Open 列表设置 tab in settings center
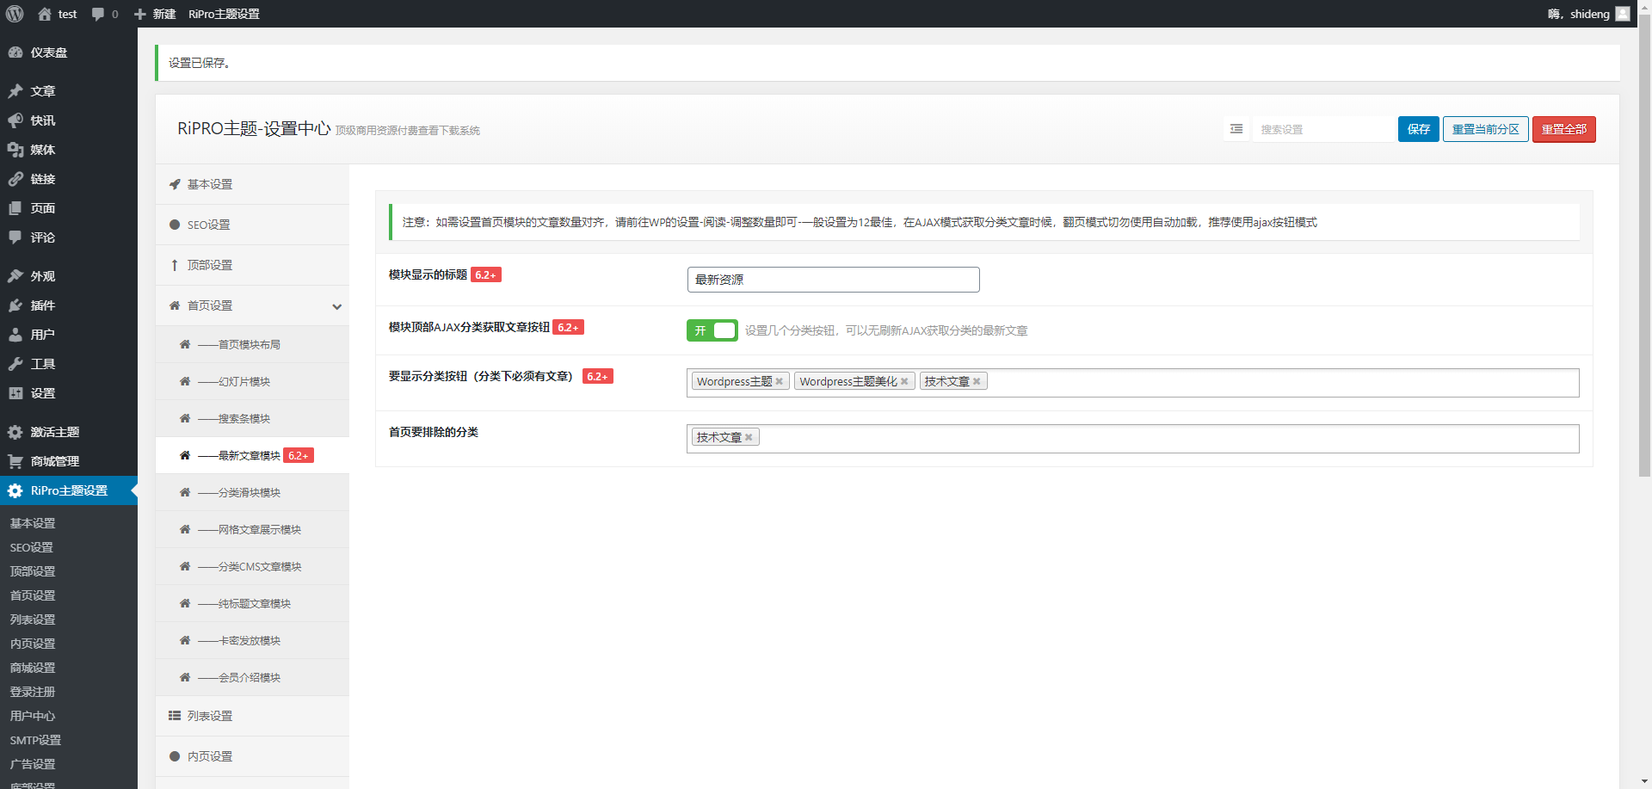The height and width of the screenshot is (789, 1652). tap(252, 716)
